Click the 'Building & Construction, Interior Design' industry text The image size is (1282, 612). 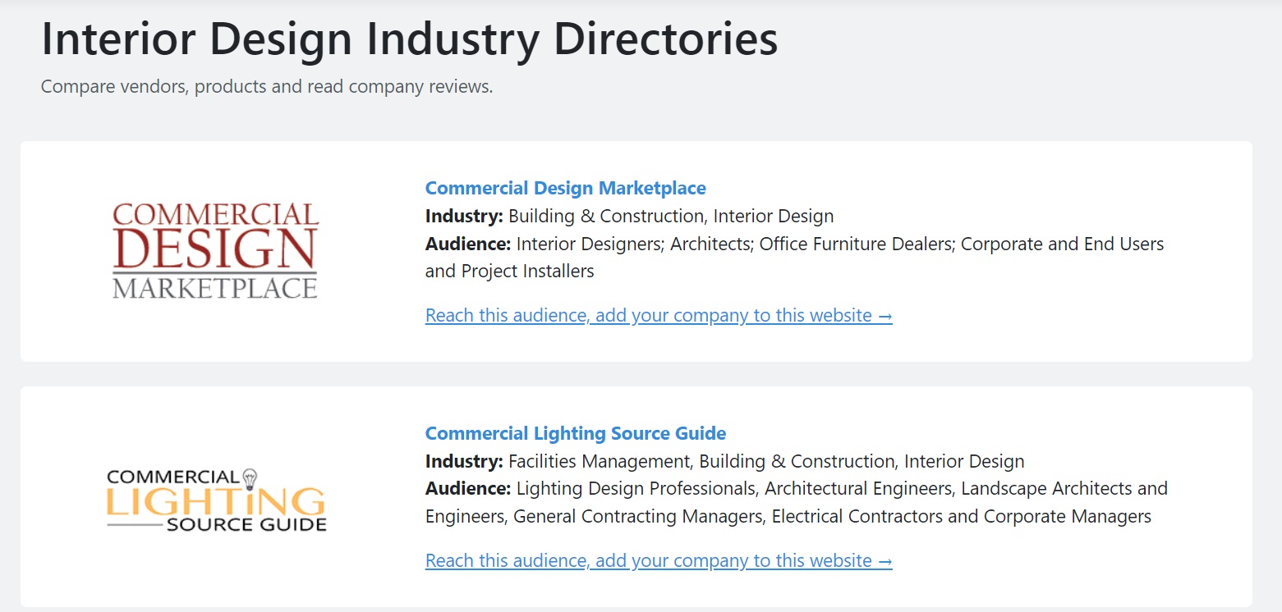click(x=671, y=217)
